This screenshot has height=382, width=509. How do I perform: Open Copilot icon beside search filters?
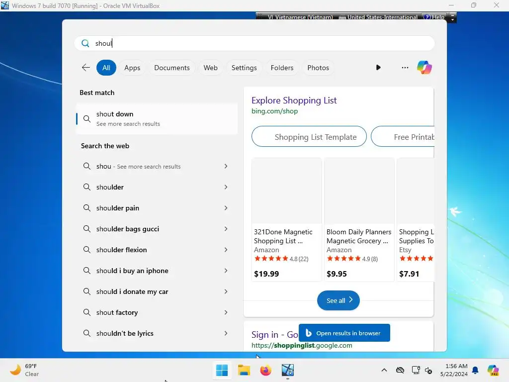(x=424, y=68)
